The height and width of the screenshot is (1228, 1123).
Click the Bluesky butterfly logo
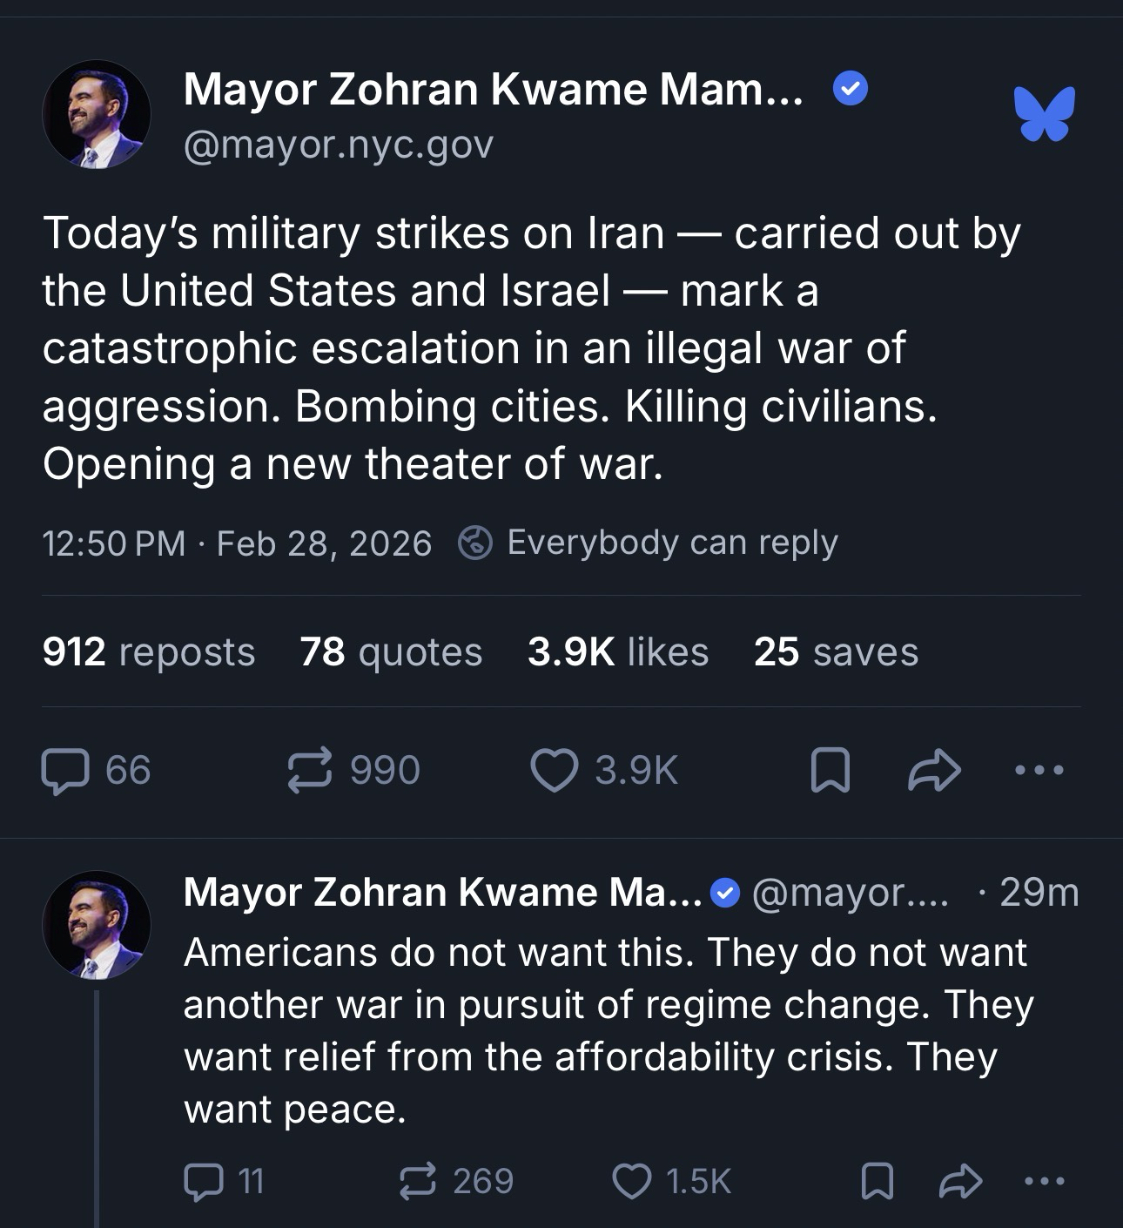coord(1044,113)
